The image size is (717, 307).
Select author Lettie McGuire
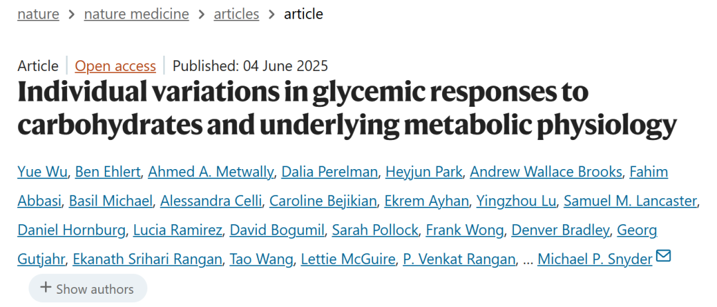pyautogui.click(x=348, y=259)
